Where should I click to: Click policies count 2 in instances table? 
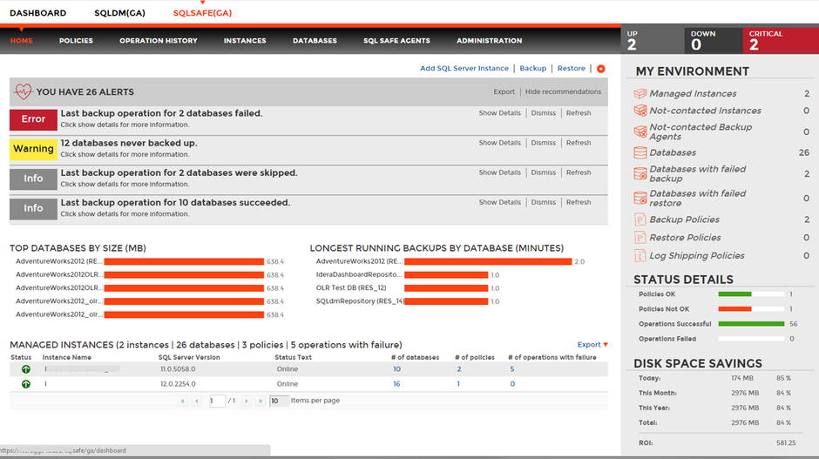coord(458,369)
